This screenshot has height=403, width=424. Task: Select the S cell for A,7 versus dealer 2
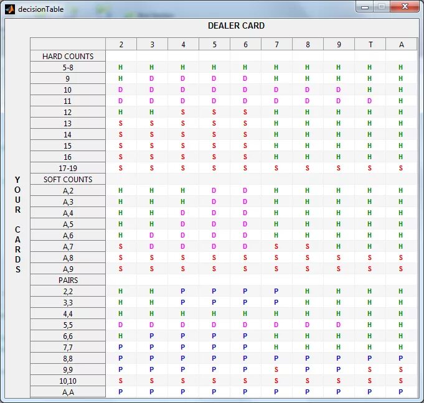pyautogui.click(x=121, y=246)
